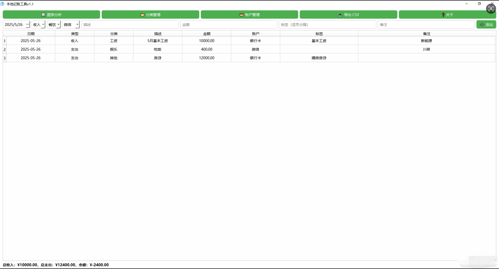The image size is (499, 269).
Task: Click the 备注 notes input field
Action: point(426,25)
